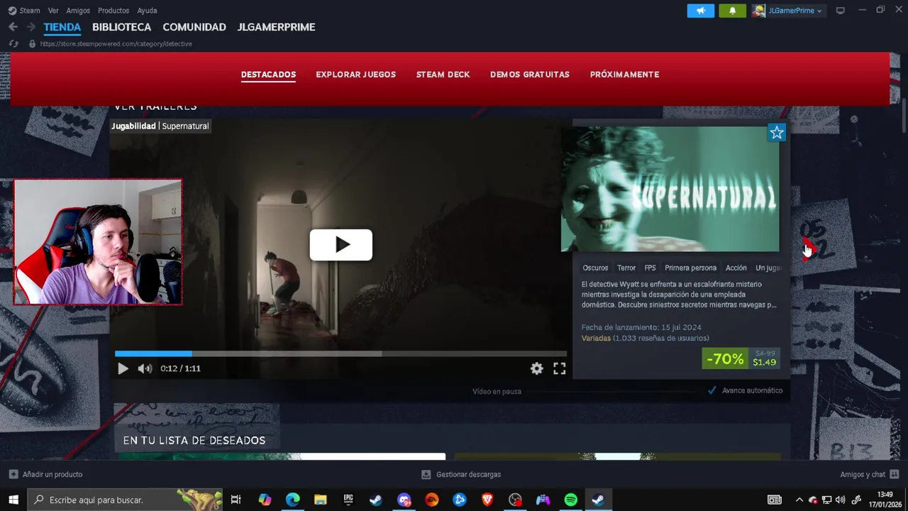Open the DESTACADOS tab
Screen dimensions: 908x511
pos(268,75)
